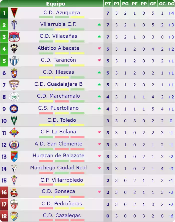This screenshot has height=222, width=175.
Task: Open the C.D. Illescas team link
Action: tap(58, 72)
